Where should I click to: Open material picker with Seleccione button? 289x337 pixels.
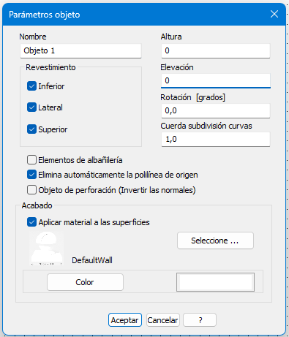point(215,241)
